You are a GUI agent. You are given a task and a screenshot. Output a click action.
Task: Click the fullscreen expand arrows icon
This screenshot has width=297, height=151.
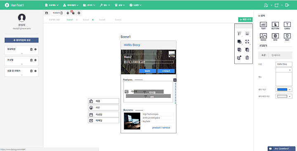(x=247, y=42)
